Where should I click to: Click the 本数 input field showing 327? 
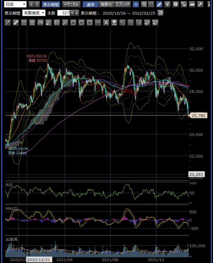tap(63, 13)
